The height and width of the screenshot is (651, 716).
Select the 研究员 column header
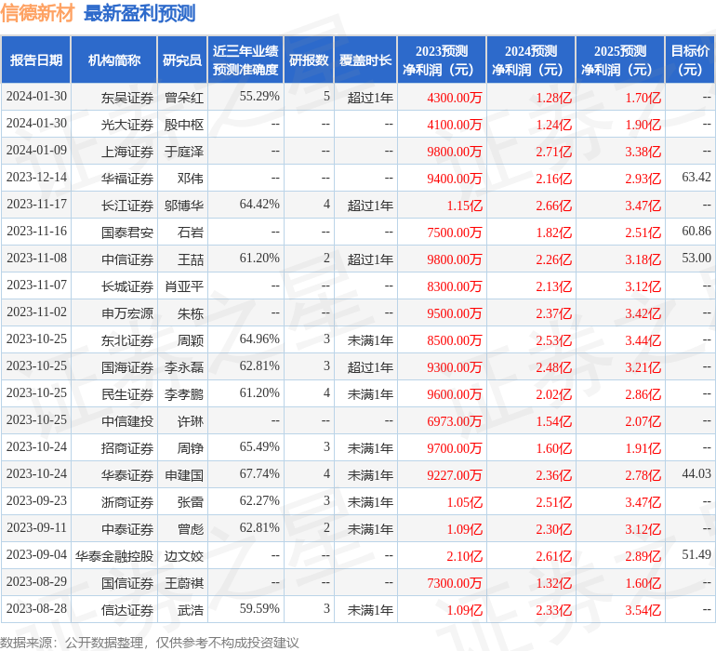click(x=182, y=60)
